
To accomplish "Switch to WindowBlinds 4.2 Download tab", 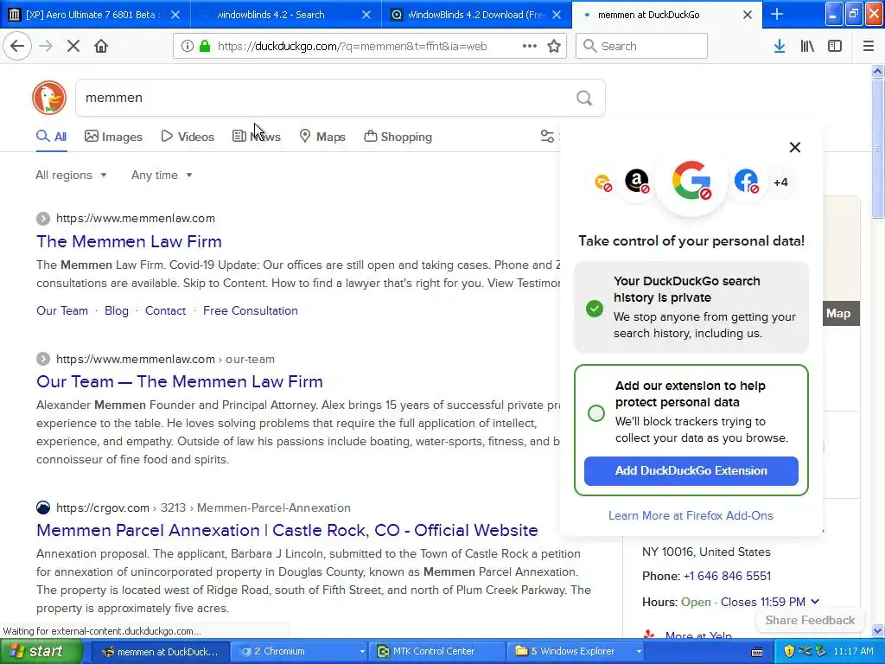I will [477, 15].
